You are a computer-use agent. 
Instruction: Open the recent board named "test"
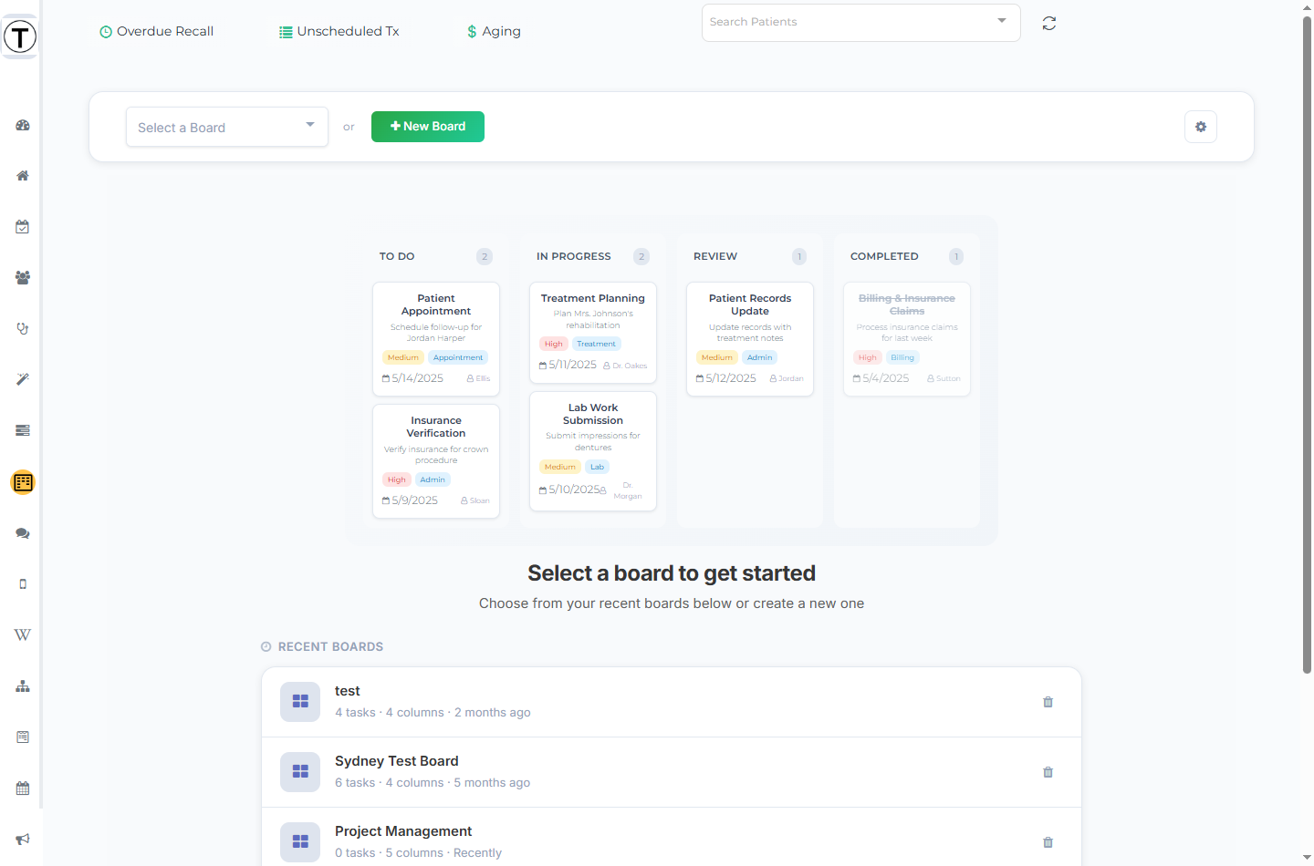[x=672, y=702]
